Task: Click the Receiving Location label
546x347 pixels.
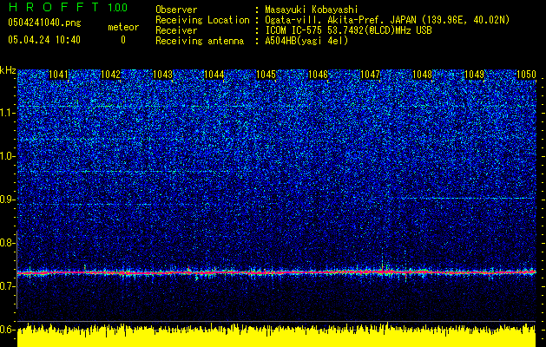Action: click(x=202, y=20)
